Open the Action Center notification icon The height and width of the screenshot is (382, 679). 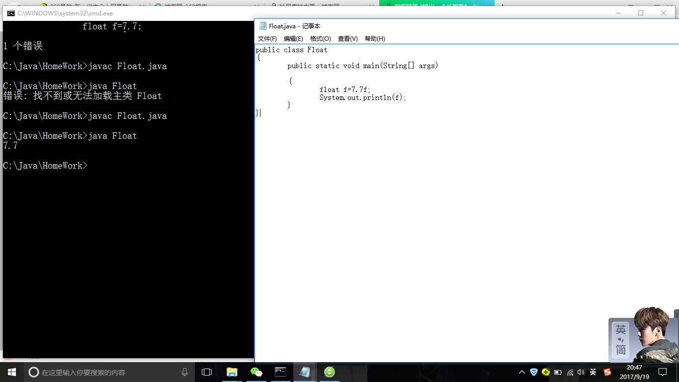point(662,372)
